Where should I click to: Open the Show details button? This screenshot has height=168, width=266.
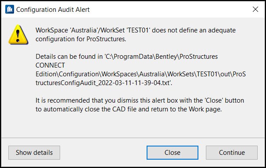[34, 153]
